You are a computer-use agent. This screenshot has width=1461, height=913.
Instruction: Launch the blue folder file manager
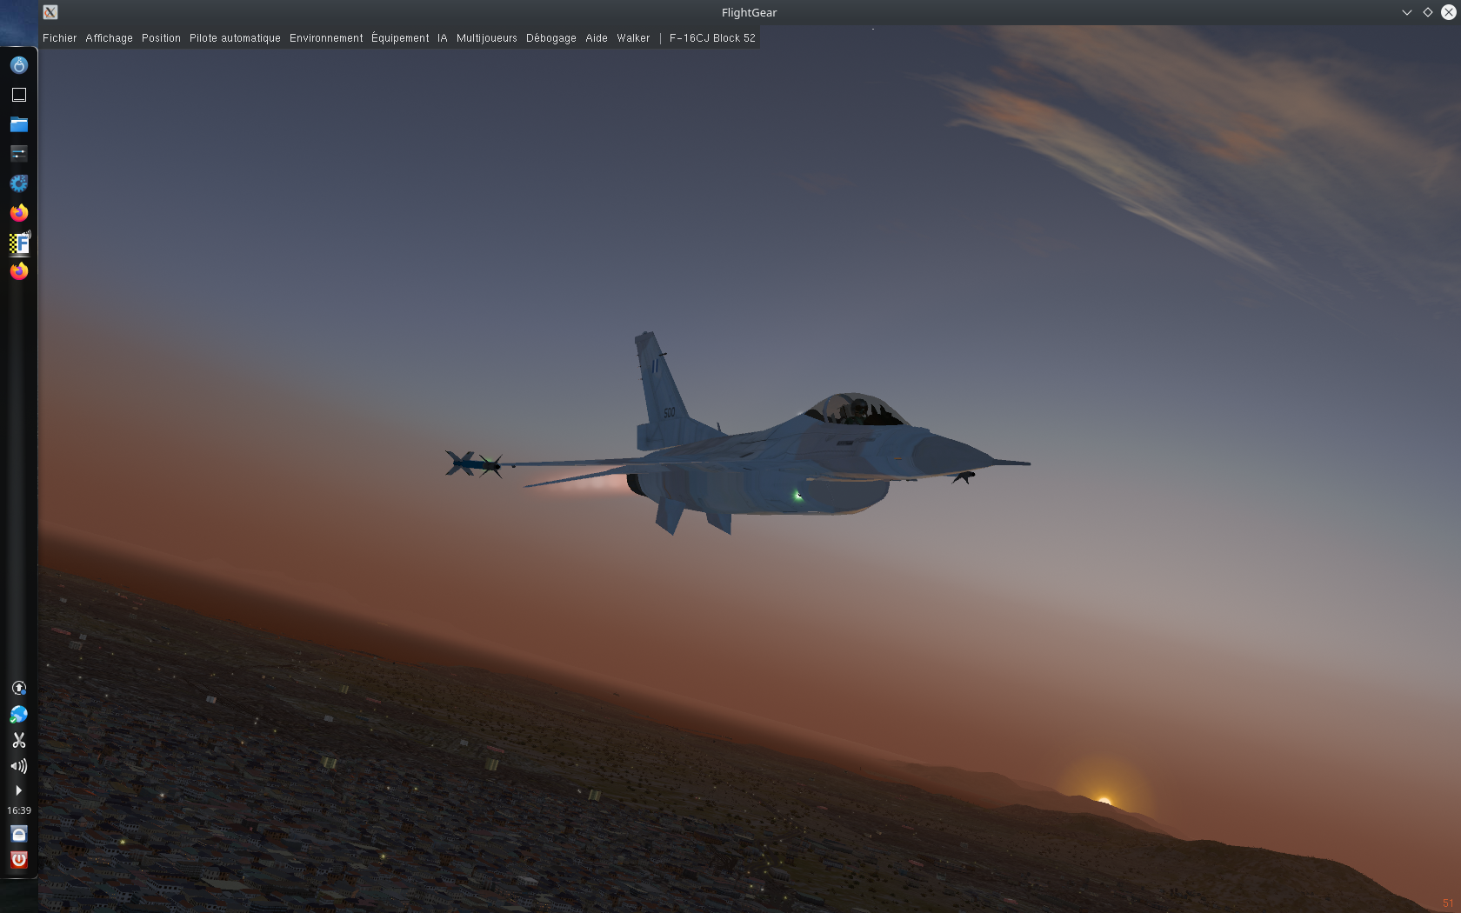click(x=19, y=124)
